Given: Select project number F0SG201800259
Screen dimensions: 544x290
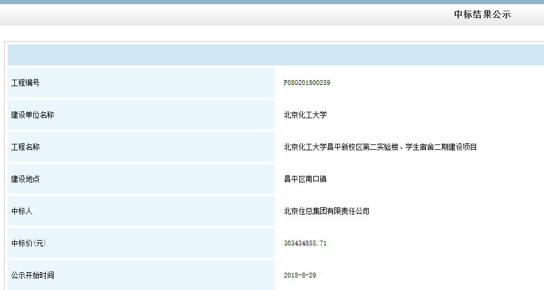Looking at the screenshot, I should [x=307, y=83].
